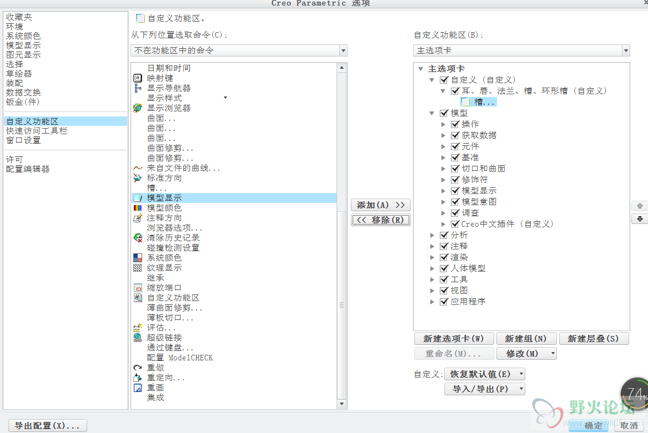Viewport: 648px width, 433px height.
Task: Select 碰撞检测设置 in the command list
Action: [x=173, y=248]
